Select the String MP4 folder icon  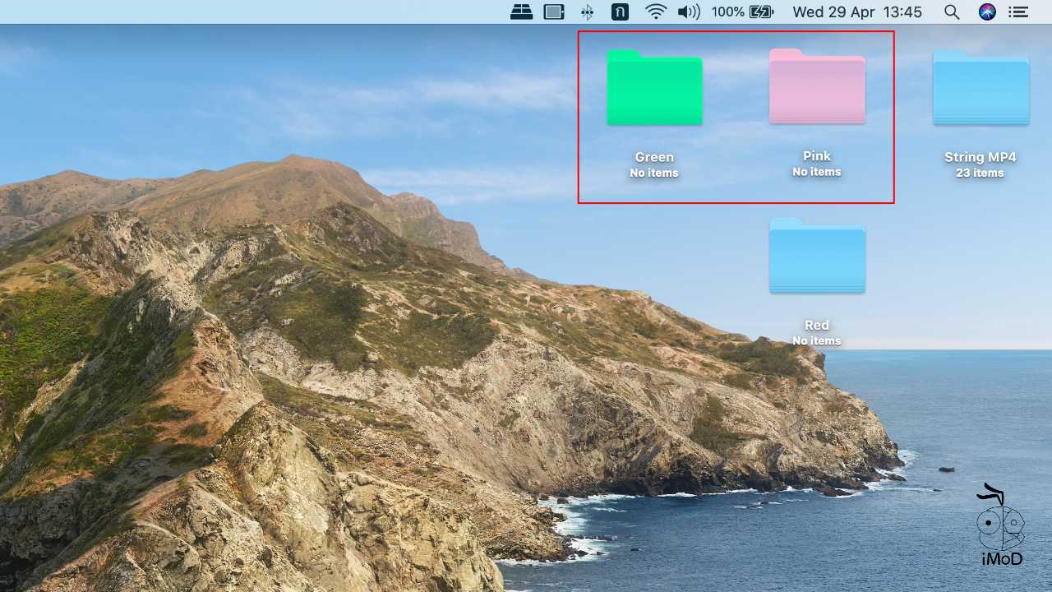tap(980, 89)
